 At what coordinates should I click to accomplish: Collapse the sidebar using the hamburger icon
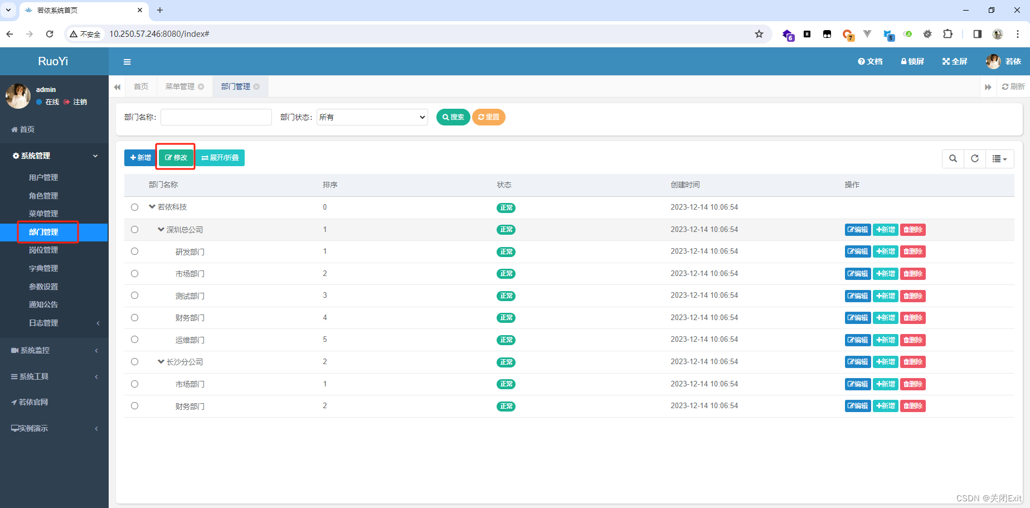[127, 61]
